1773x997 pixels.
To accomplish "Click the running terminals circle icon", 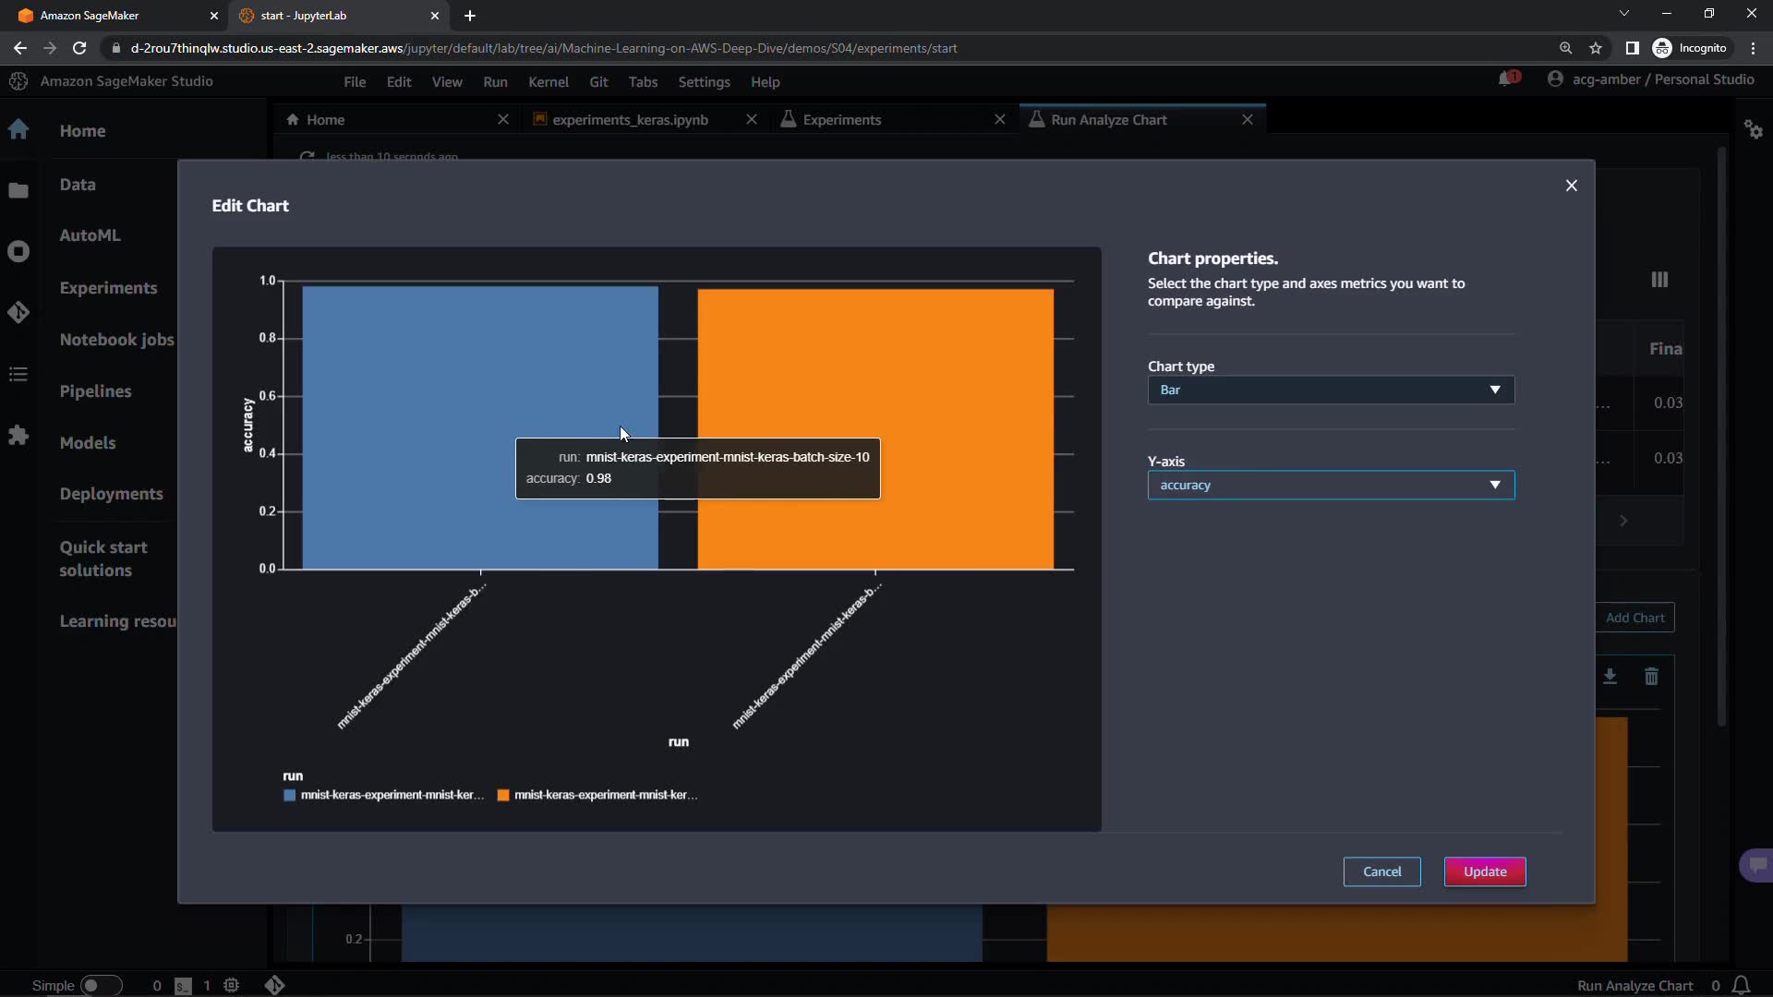I will [x=18, y=251].
